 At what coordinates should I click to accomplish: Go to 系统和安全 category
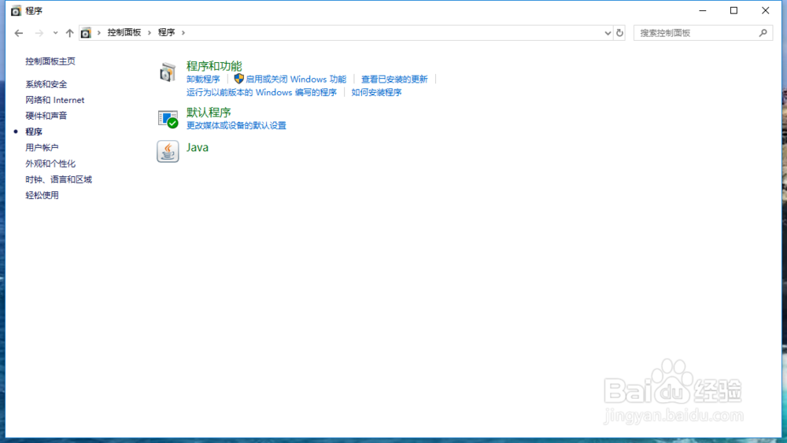click(x=46, y=84)
